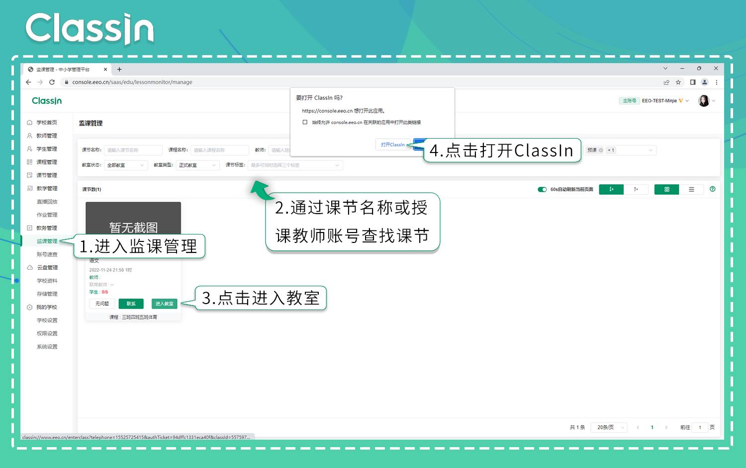The width and height of the screenshot is (746, 468).
Task: Close the 监课管理 browser tab
Action: [105, 69]
